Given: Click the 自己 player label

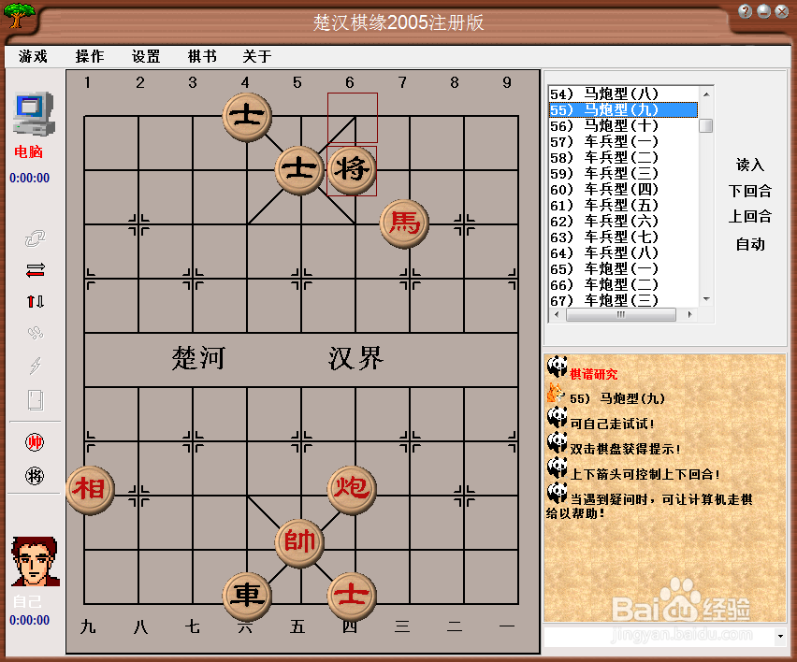Looking at the screenshot, I should (x=27, y=601).
